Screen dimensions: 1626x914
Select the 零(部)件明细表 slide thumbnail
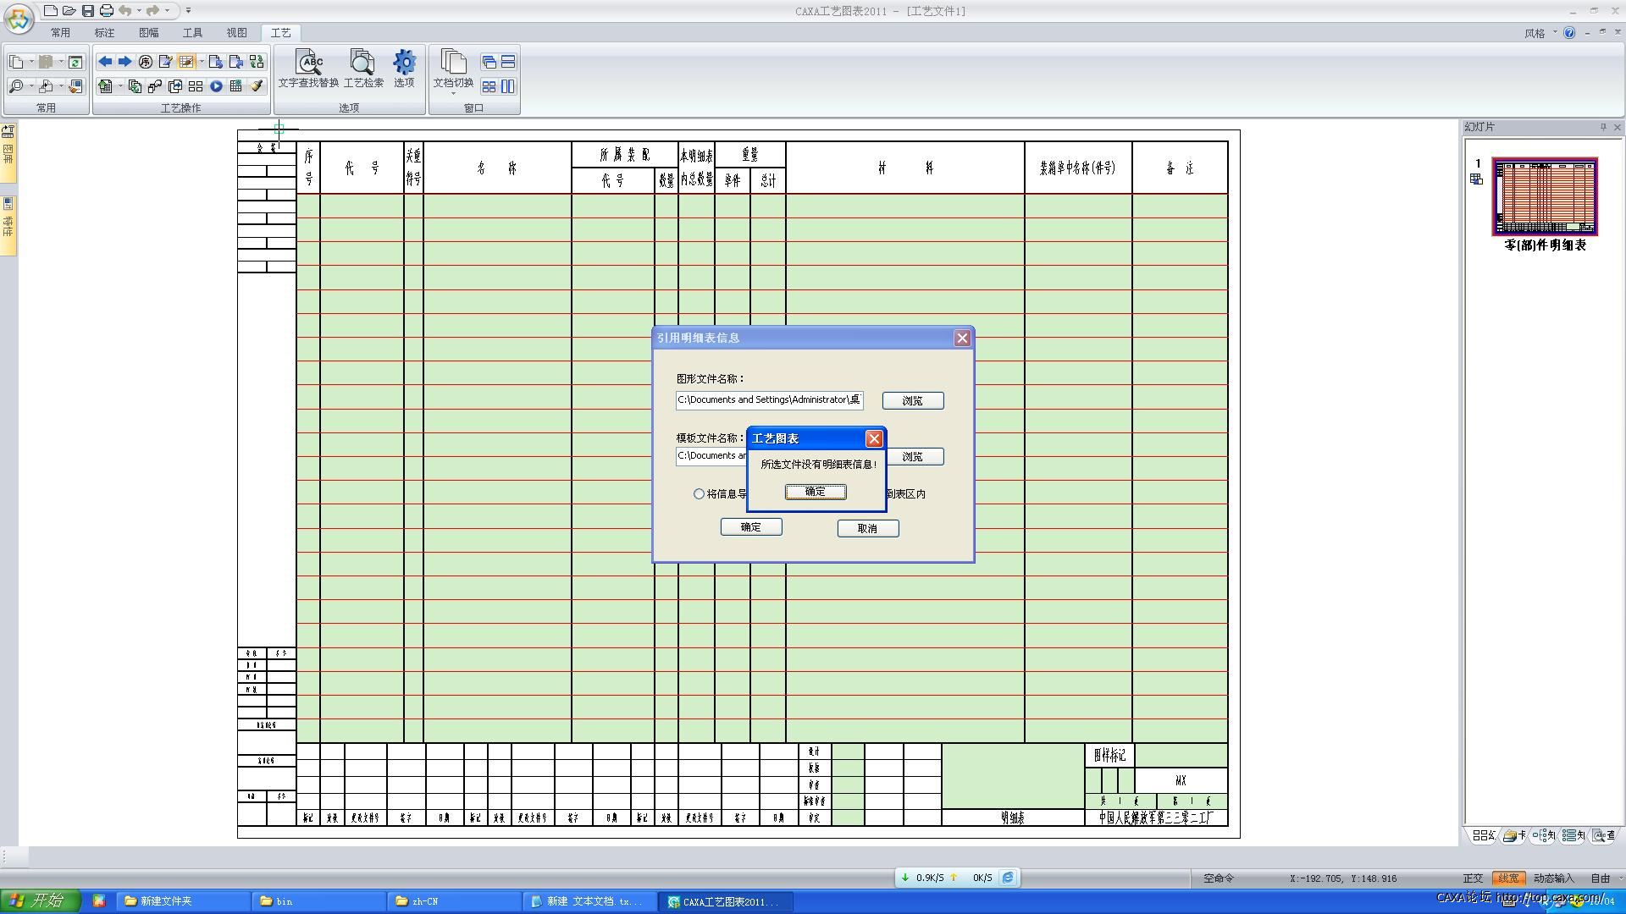point(1544,196)
